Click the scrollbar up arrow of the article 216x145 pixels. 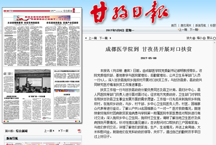pyautogui.click(x=214, y=43)
